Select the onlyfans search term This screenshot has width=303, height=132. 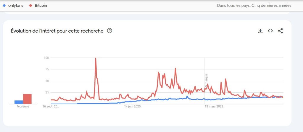pos(16,6)
